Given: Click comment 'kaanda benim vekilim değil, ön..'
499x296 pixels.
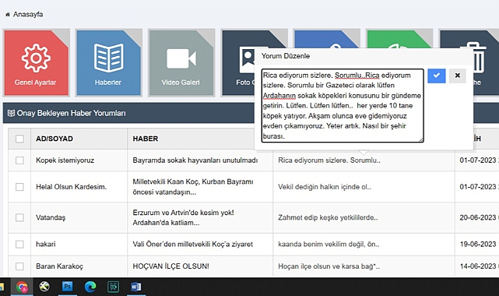Looking at the screenshot, I should click(329, 244).
